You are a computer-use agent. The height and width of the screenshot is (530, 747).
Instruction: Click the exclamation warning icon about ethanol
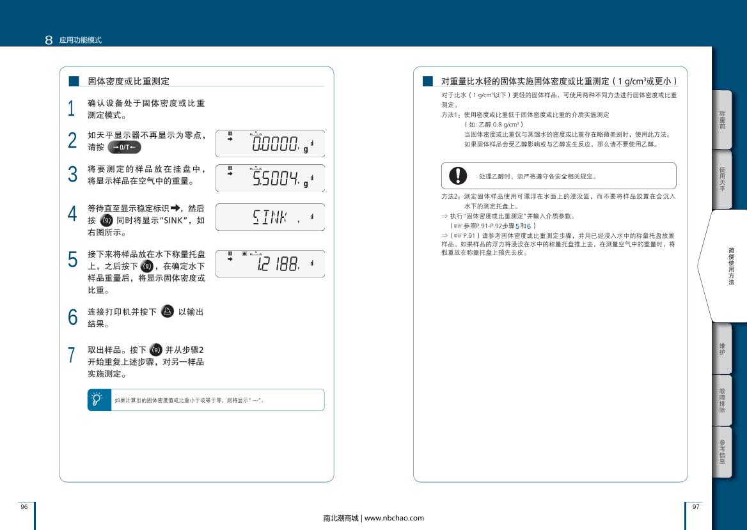pos(458,175)
